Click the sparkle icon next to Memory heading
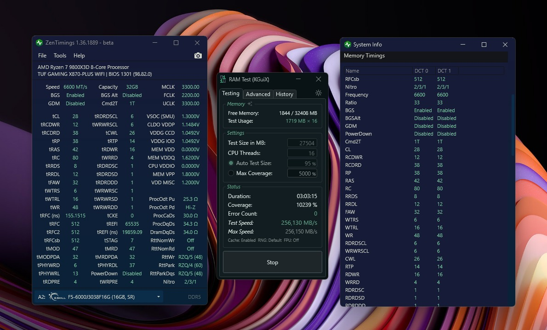The width and height of the screenshot is (547, 330). 250,103
